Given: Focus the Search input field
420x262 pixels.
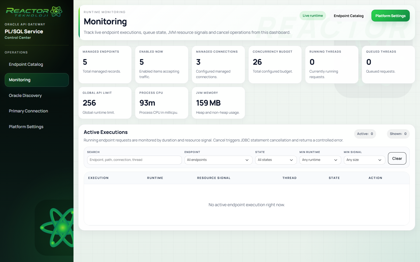Looking at the screenshot, I should point(134,160).
